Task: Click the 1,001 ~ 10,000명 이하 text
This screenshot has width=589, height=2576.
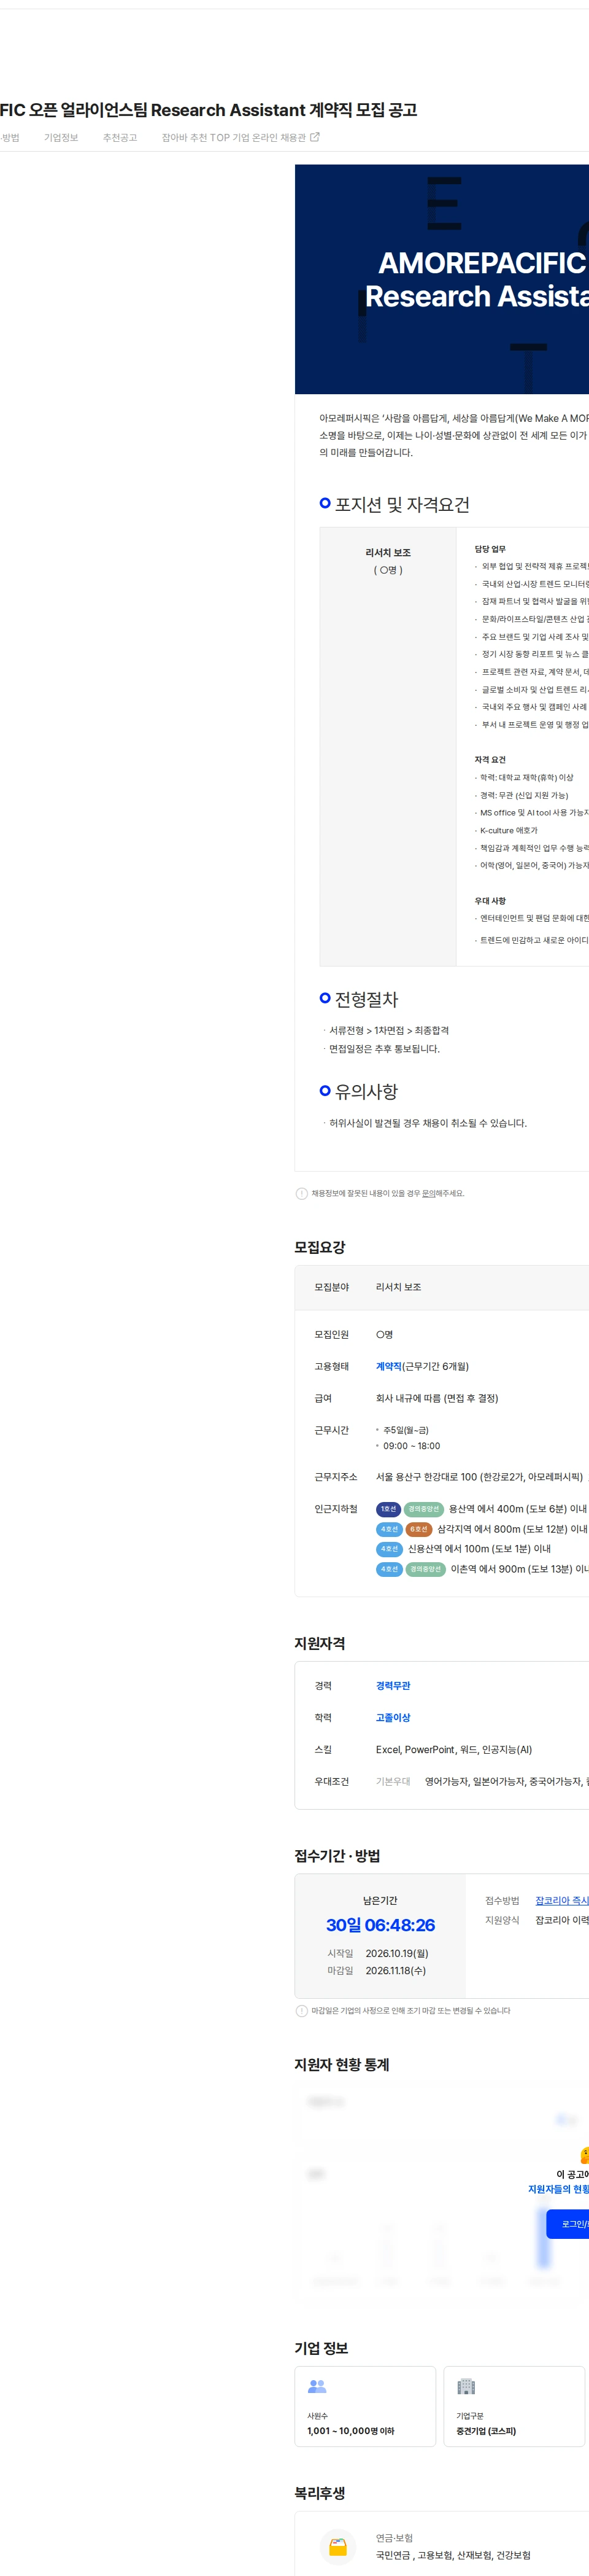Action: pyautogui.click(x=350, y=2431)
